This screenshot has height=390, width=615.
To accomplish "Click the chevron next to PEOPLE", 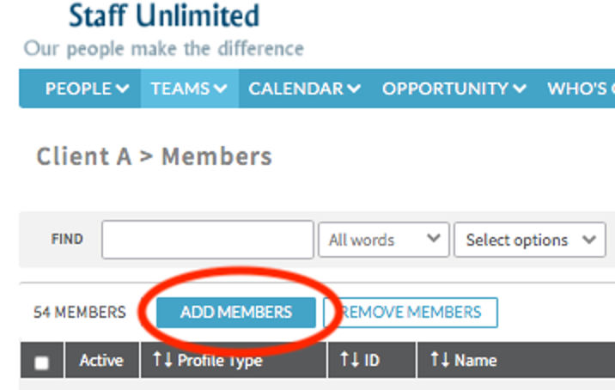I will pyautogui.click(x=123, y=88).
